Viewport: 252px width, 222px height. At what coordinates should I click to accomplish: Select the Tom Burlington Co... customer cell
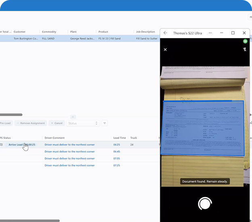(x=26, y=38)
